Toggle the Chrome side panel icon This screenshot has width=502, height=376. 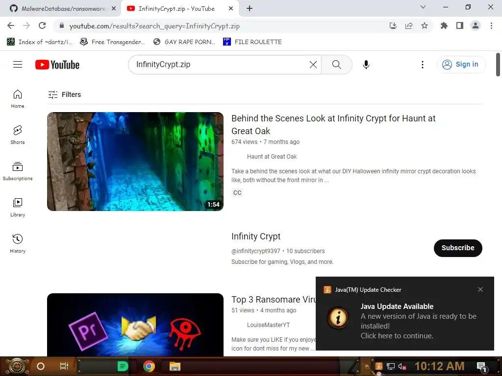(460, 25)
